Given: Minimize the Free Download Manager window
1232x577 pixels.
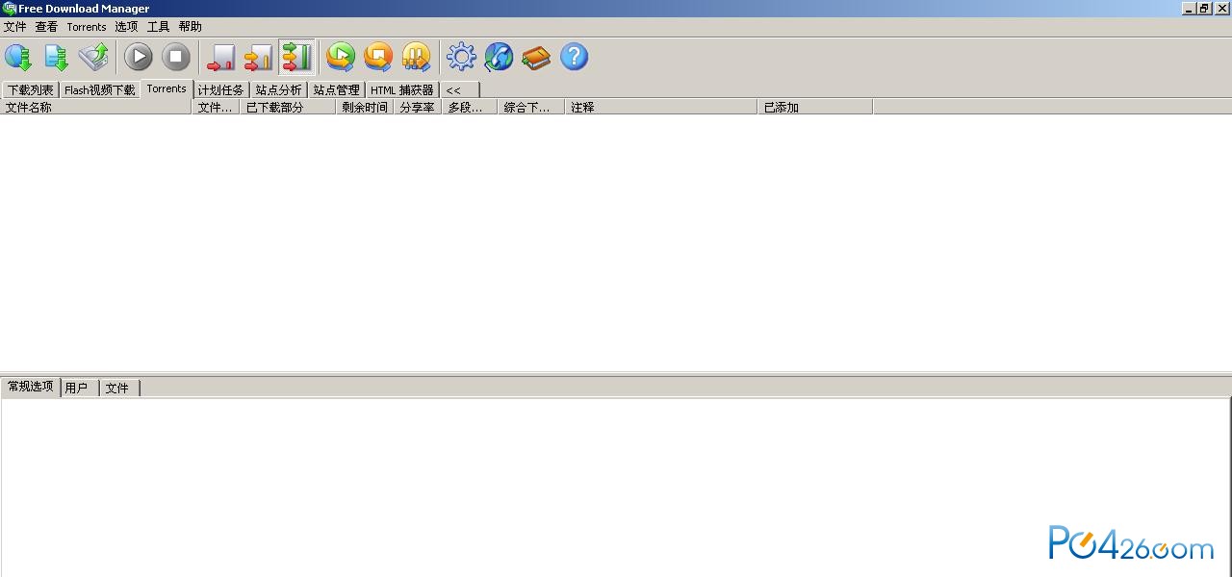Looking at the screenshot, I should coord(1189,9).
